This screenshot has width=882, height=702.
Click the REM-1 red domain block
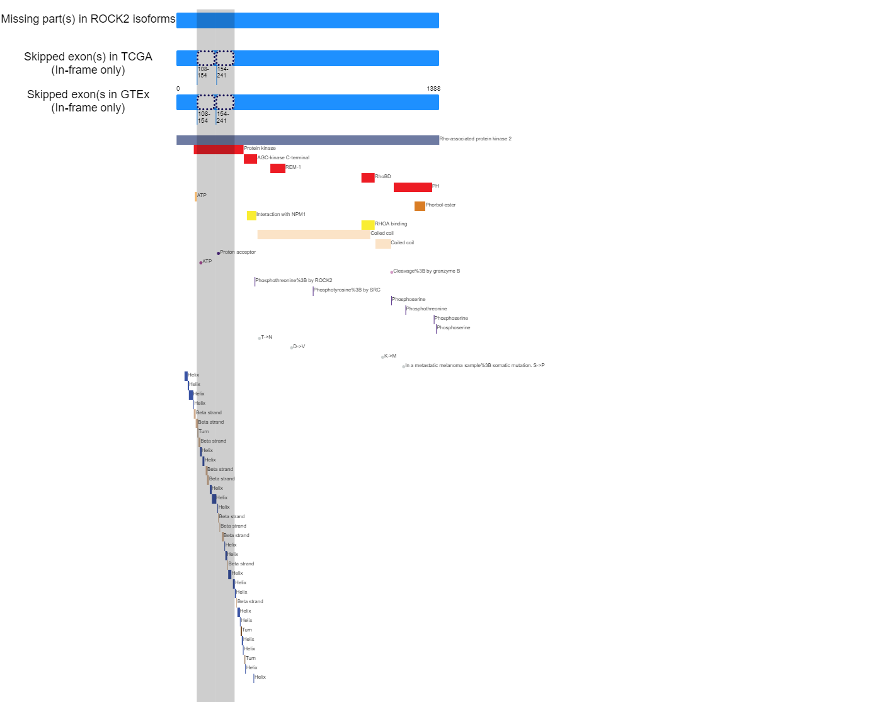click(278, 168)
